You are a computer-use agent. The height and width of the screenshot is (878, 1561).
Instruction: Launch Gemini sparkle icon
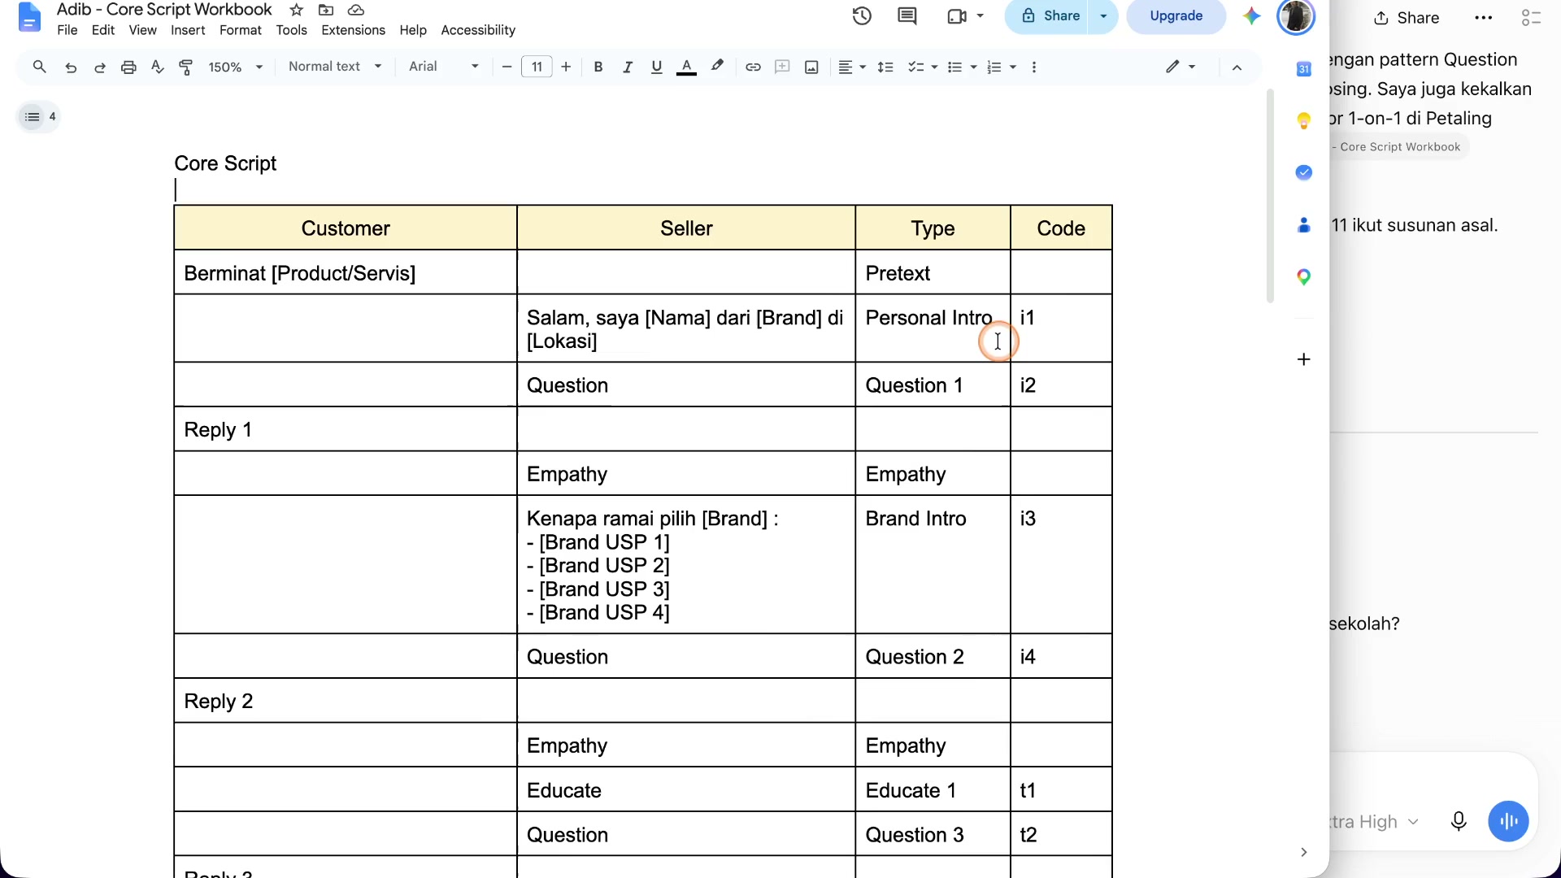pos(1252,16)
